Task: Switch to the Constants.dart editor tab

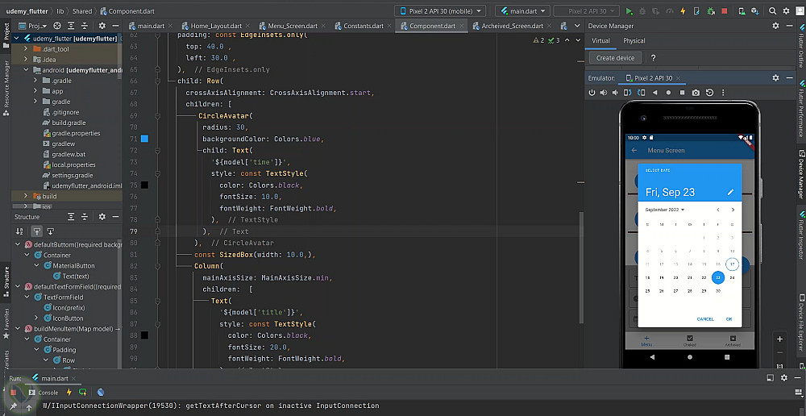Action: [x=363, y=26]
